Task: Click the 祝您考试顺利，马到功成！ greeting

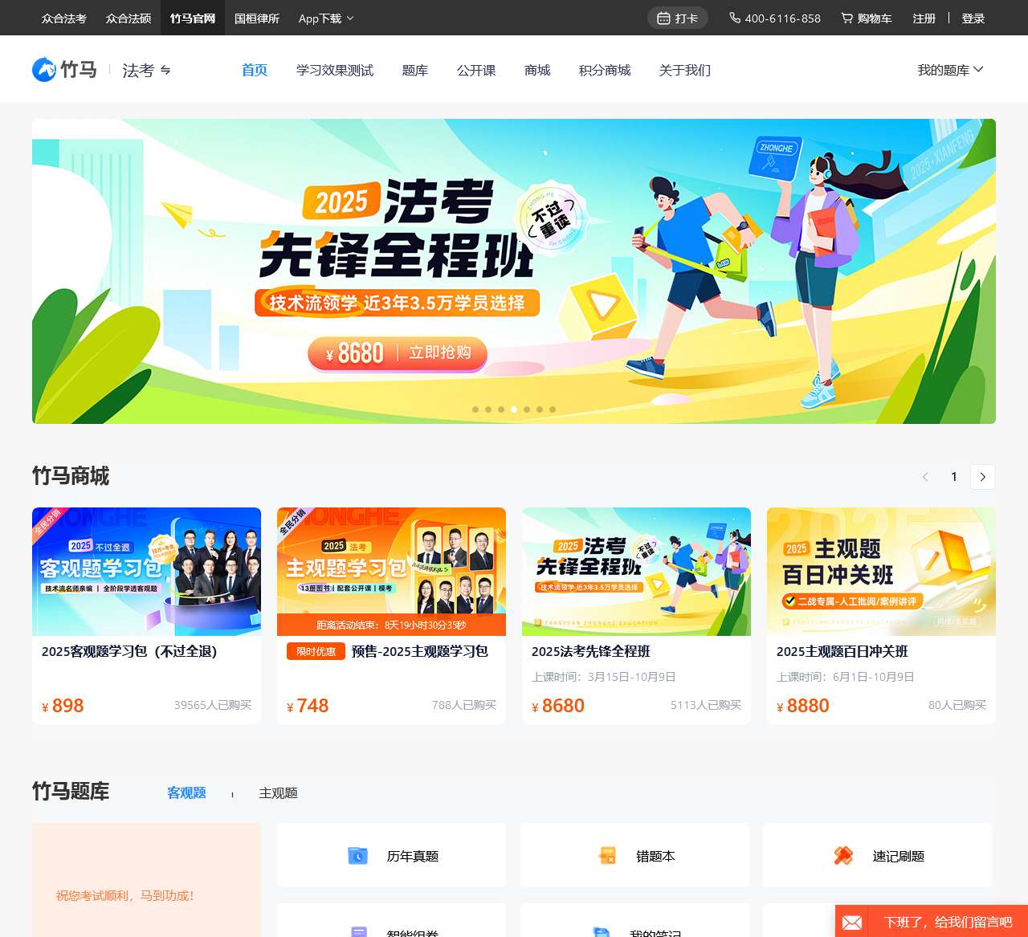Action: (125, 895)
